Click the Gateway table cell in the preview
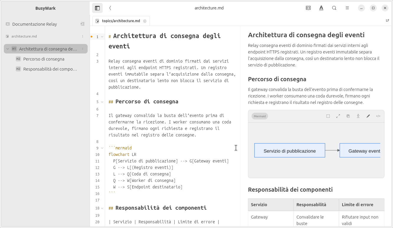 [271, 219]
